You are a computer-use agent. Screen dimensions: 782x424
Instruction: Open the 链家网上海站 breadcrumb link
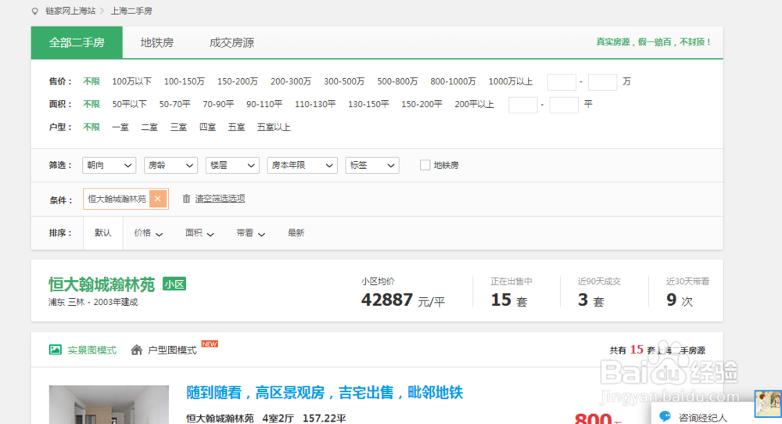tap(70, 11)
